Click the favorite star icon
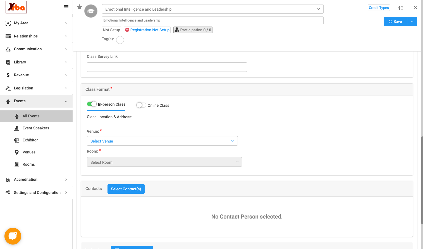423x249 pixels. (x=80, y=7)
